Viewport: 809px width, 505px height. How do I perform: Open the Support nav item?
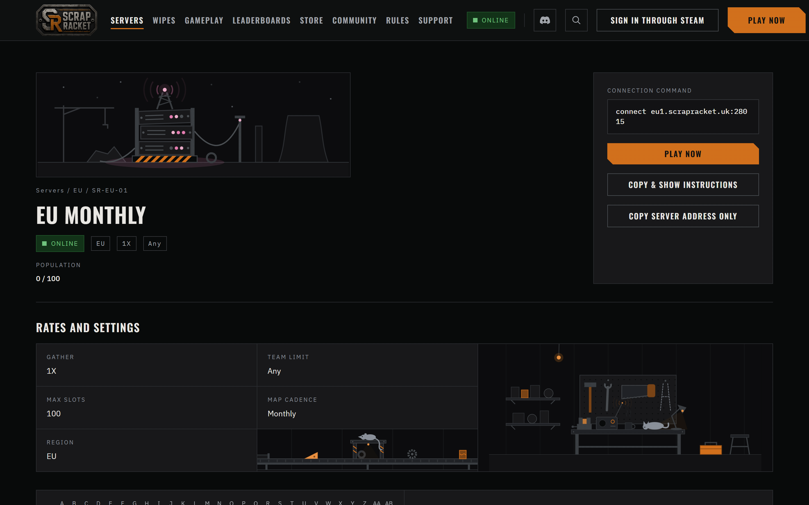coord(436,20)
